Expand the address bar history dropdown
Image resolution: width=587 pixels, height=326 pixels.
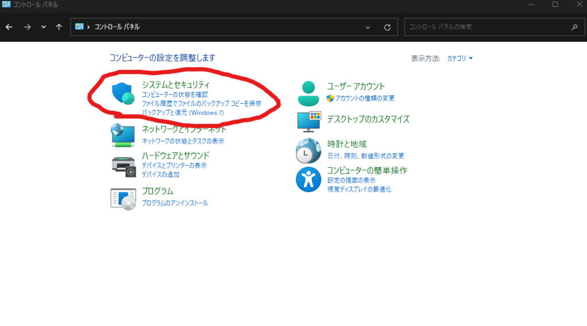tap(367, 28)
